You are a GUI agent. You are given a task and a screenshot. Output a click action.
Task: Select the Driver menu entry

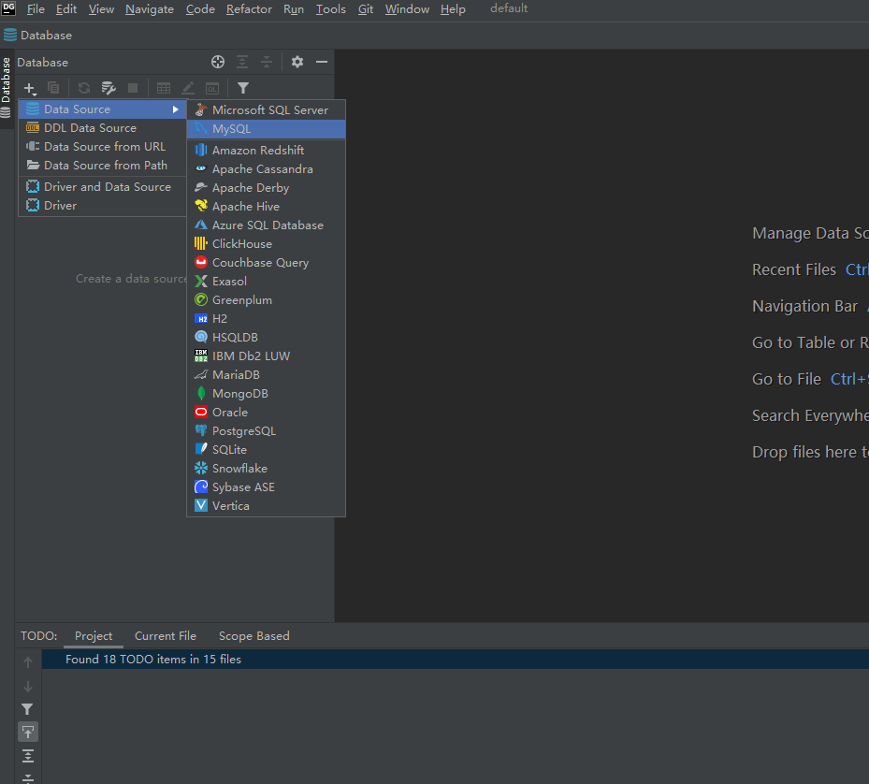pyautogui.click(x=103, y=206)
